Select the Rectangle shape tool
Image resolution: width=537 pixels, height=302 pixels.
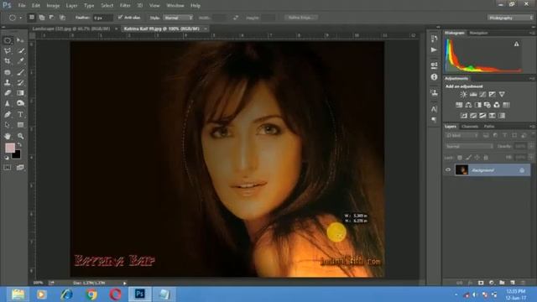coord(20,125)
